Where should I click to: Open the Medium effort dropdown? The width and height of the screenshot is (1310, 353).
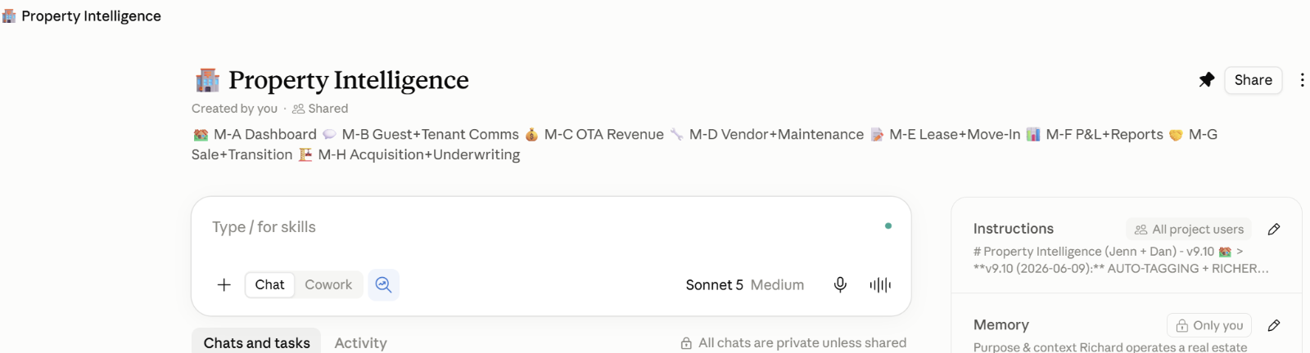tap(777, 284)
